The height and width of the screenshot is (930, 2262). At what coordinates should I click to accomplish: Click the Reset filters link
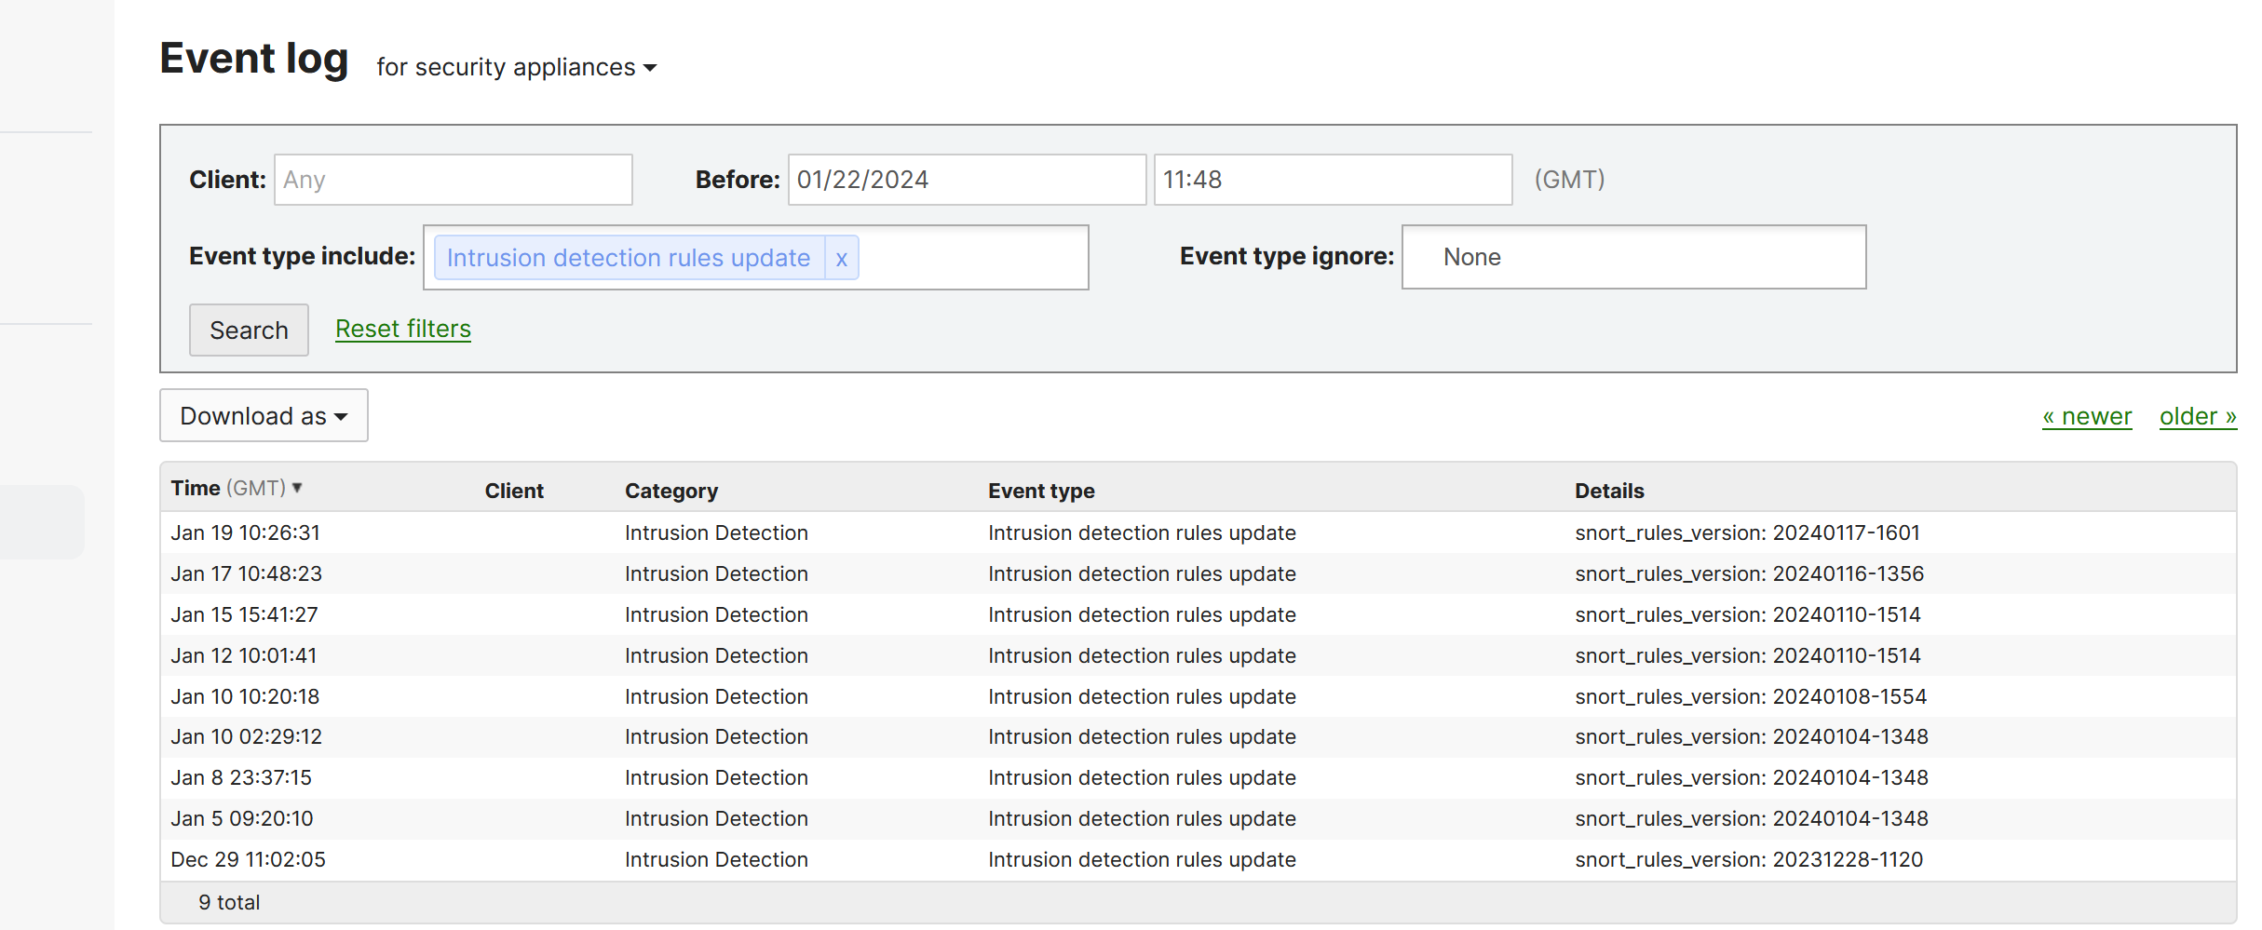(402, 329)
